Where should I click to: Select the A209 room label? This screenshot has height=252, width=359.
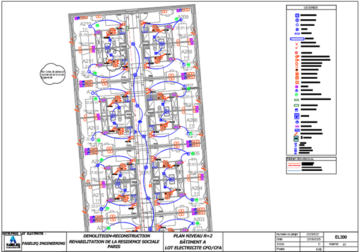[183, 17]
